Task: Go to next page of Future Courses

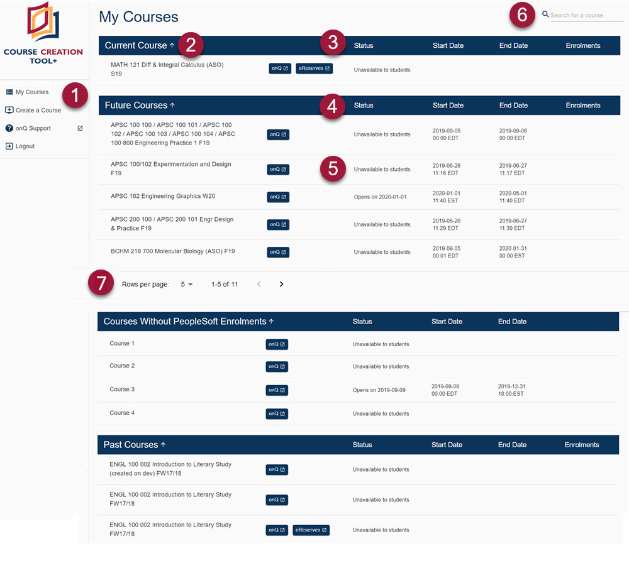Action: click(x=281, y=285)
